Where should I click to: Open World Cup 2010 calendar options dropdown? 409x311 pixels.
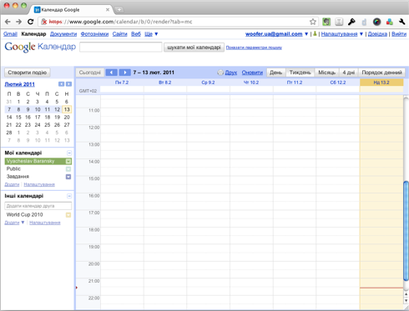tap(68, 215)
